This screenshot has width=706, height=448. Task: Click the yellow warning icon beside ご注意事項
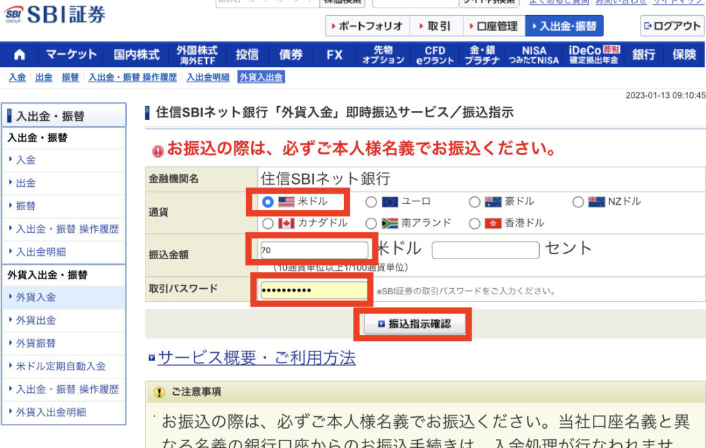(x=159, y=392)
